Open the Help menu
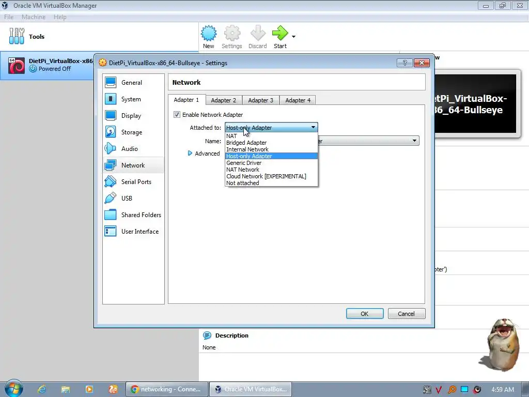The image size is (529, 397). 60,17
